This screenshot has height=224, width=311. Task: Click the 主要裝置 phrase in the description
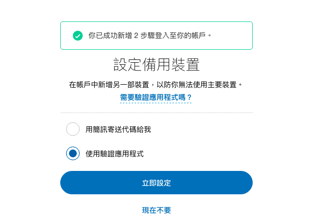(222, 85)
